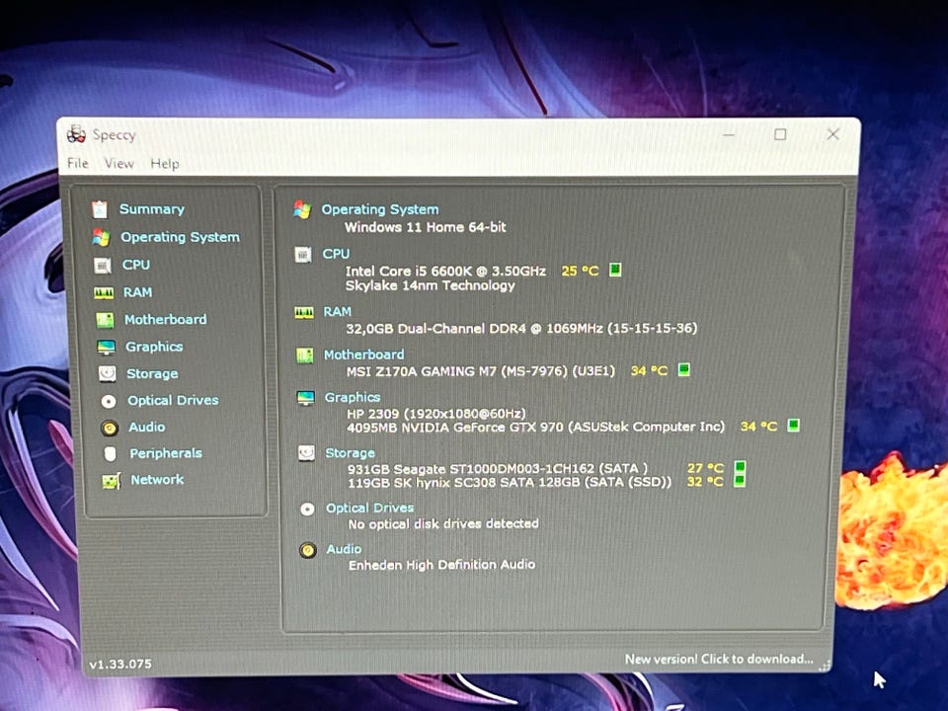Click the RAM heading link in summary pane
The height and width of the screenshot is (711, 948).
338,312
